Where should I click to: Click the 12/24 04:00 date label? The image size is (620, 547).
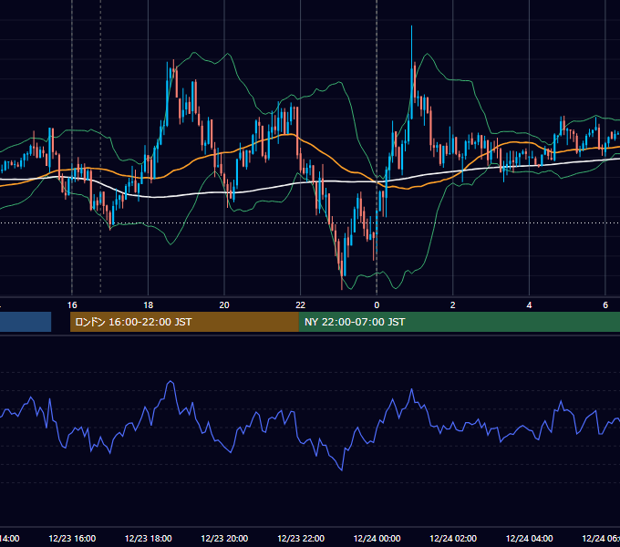click(530, 538)
